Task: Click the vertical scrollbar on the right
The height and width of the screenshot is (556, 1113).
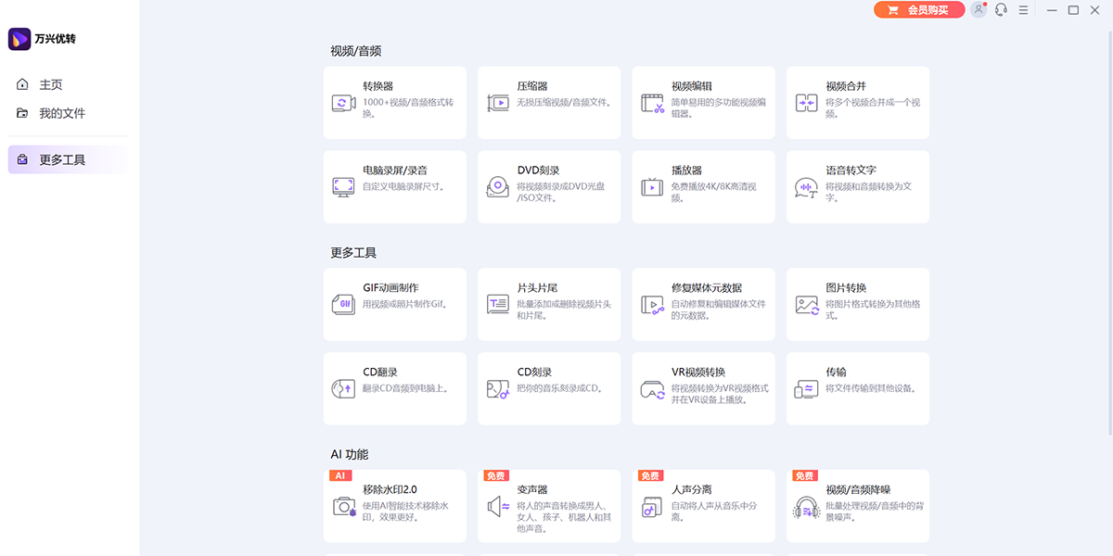Action: 1109,232
